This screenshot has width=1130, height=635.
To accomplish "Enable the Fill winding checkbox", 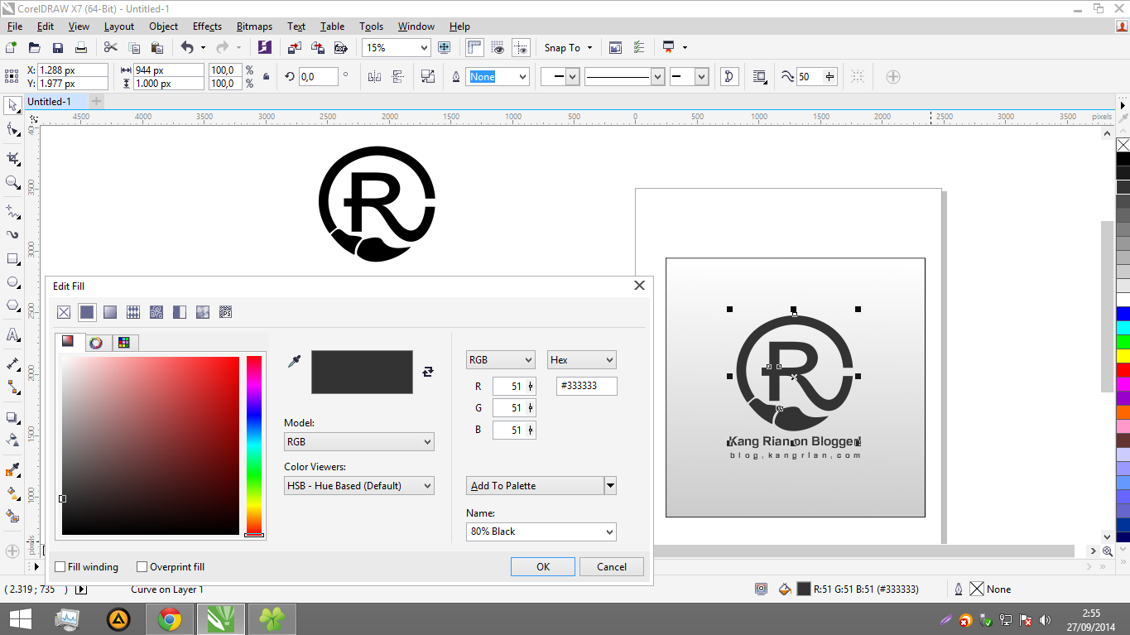I will 60,567.
